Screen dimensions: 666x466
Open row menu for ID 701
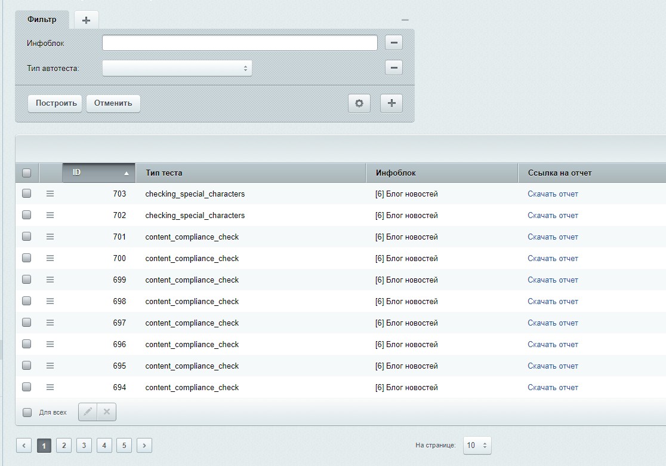[50, 237]
